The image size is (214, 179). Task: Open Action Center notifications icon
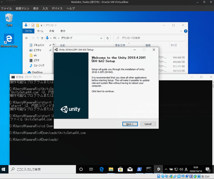pos(208,169)
